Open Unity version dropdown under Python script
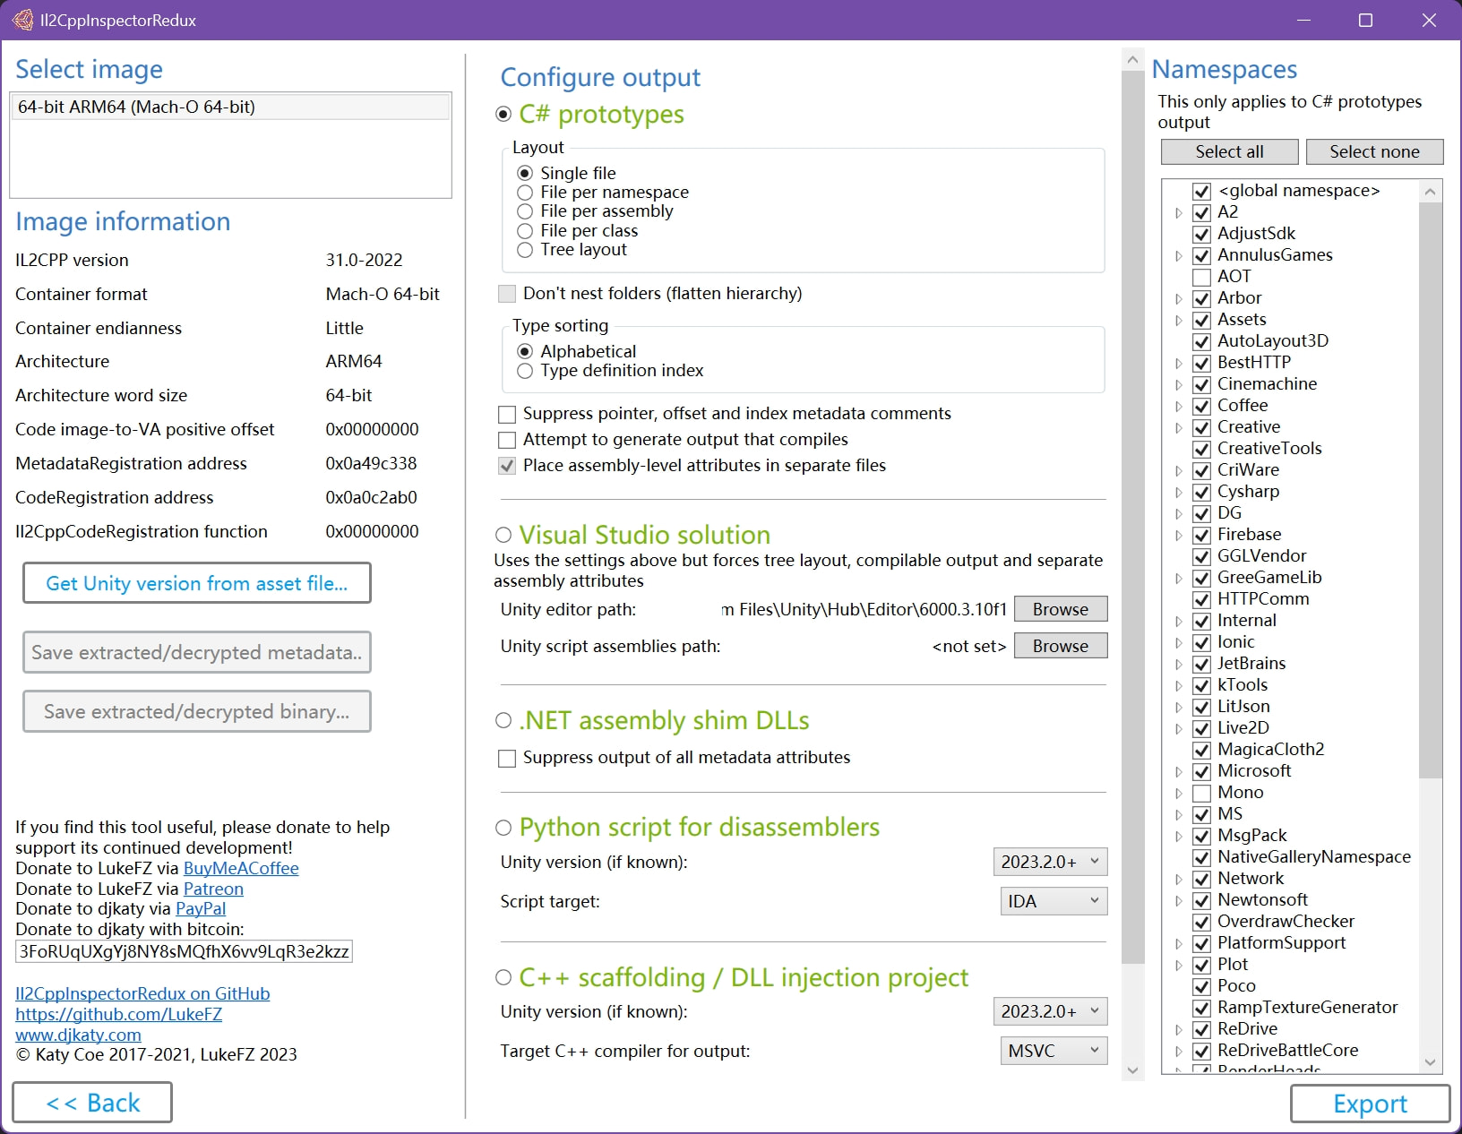This screenshot has height=1134, width=1462. (1050, 862)
